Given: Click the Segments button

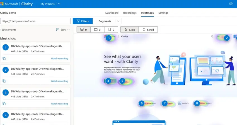Looking at the screenshot, I should click(x=105, y=21).
